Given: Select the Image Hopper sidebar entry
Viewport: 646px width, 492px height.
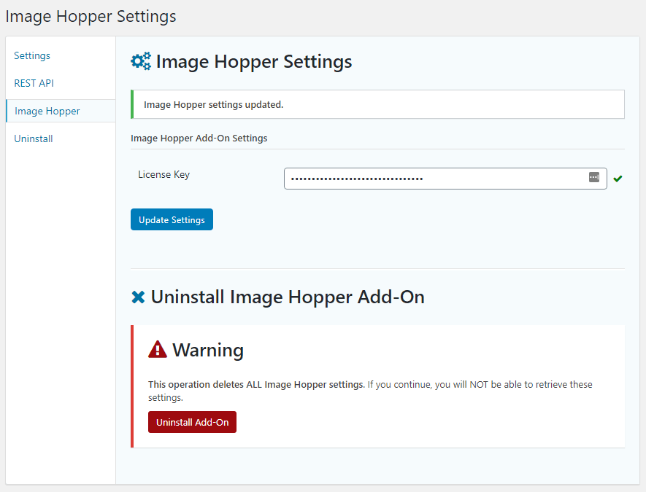Looking at the screenshot, I should coord(46,111).
